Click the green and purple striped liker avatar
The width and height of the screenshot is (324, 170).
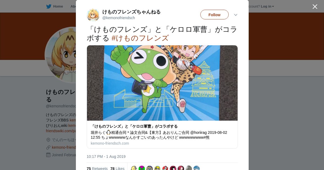(x=142, y=168)
